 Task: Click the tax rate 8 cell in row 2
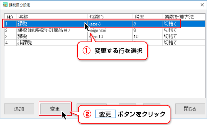coord(148,30)
